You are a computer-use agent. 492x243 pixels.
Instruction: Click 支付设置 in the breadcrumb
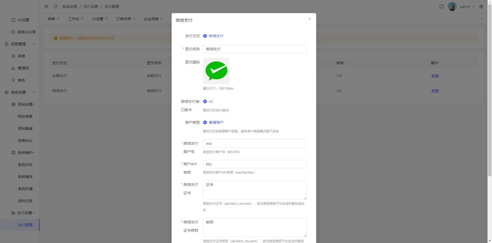click(x=91, y=7)
